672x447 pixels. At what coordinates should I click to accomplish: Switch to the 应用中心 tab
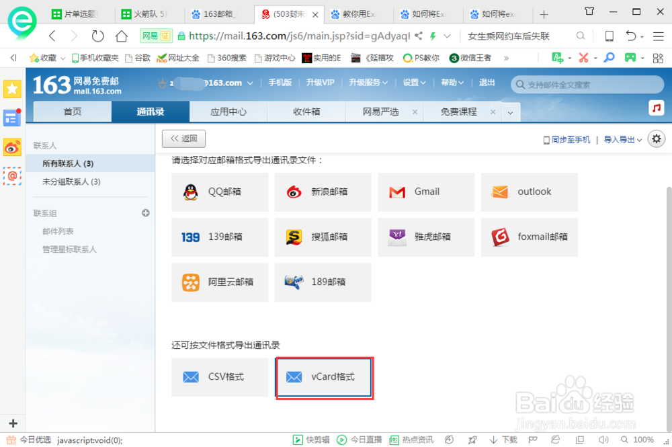pyautogui.click(x=228, y=112)
